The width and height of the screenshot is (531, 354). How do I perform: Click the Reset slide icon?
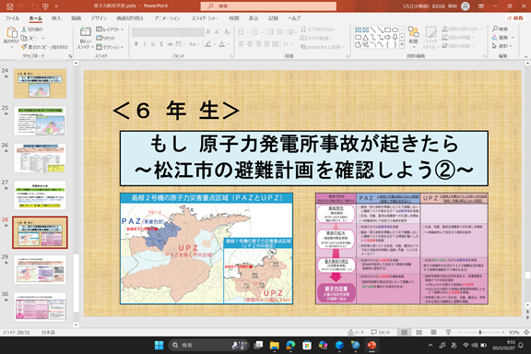click(x=100, y=38)
